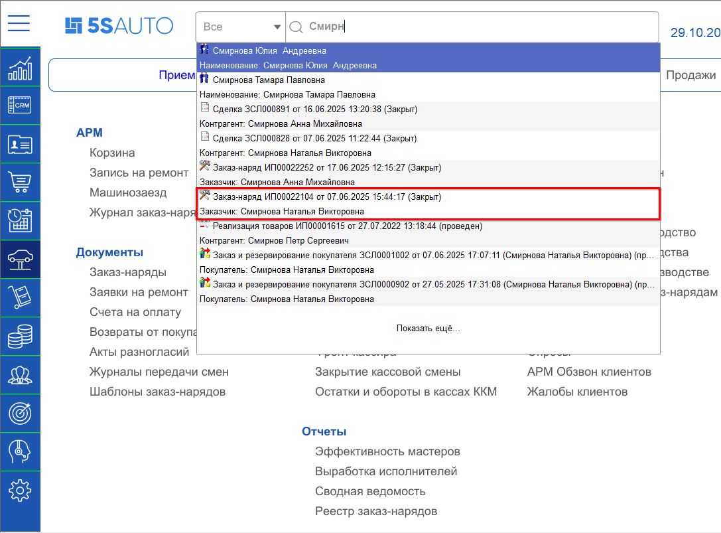Image resolution: width=721 pixels, height=533 pixels.
Task: Select the car service icon in sidebar
Action: tap(20, 259)
